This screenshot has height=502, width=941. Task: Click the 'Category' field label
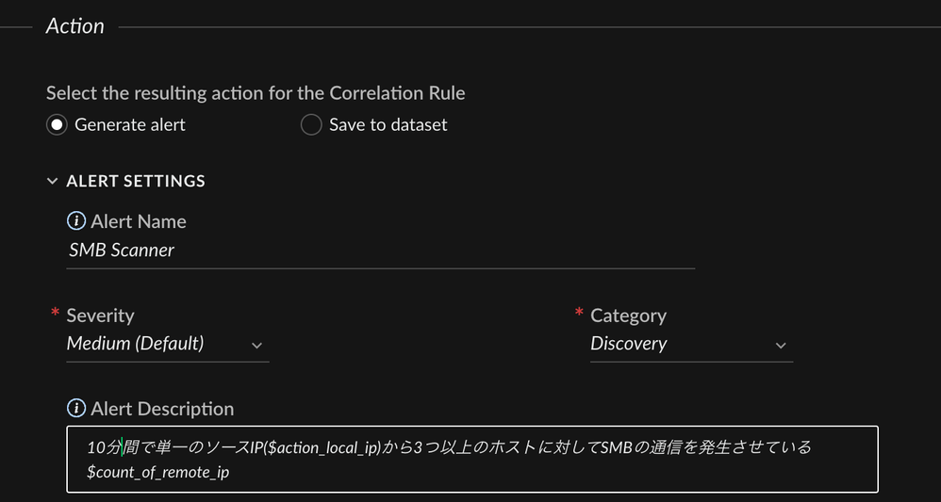[x=628, y=316]
